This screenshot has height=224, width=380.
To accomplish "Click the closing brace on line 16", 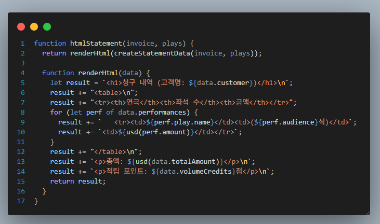I will 44,191.
